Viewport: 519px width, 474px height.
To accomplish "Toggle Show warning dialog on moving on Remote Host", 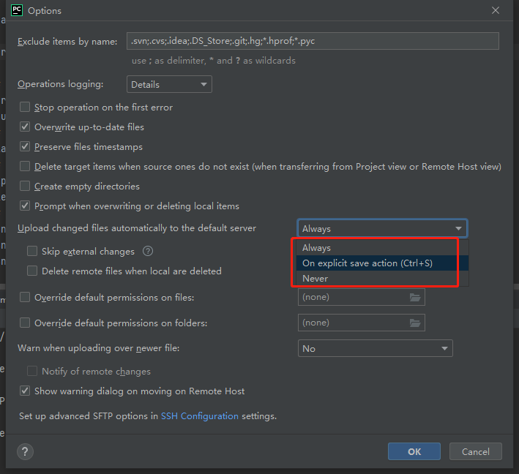I will point(25,391).
